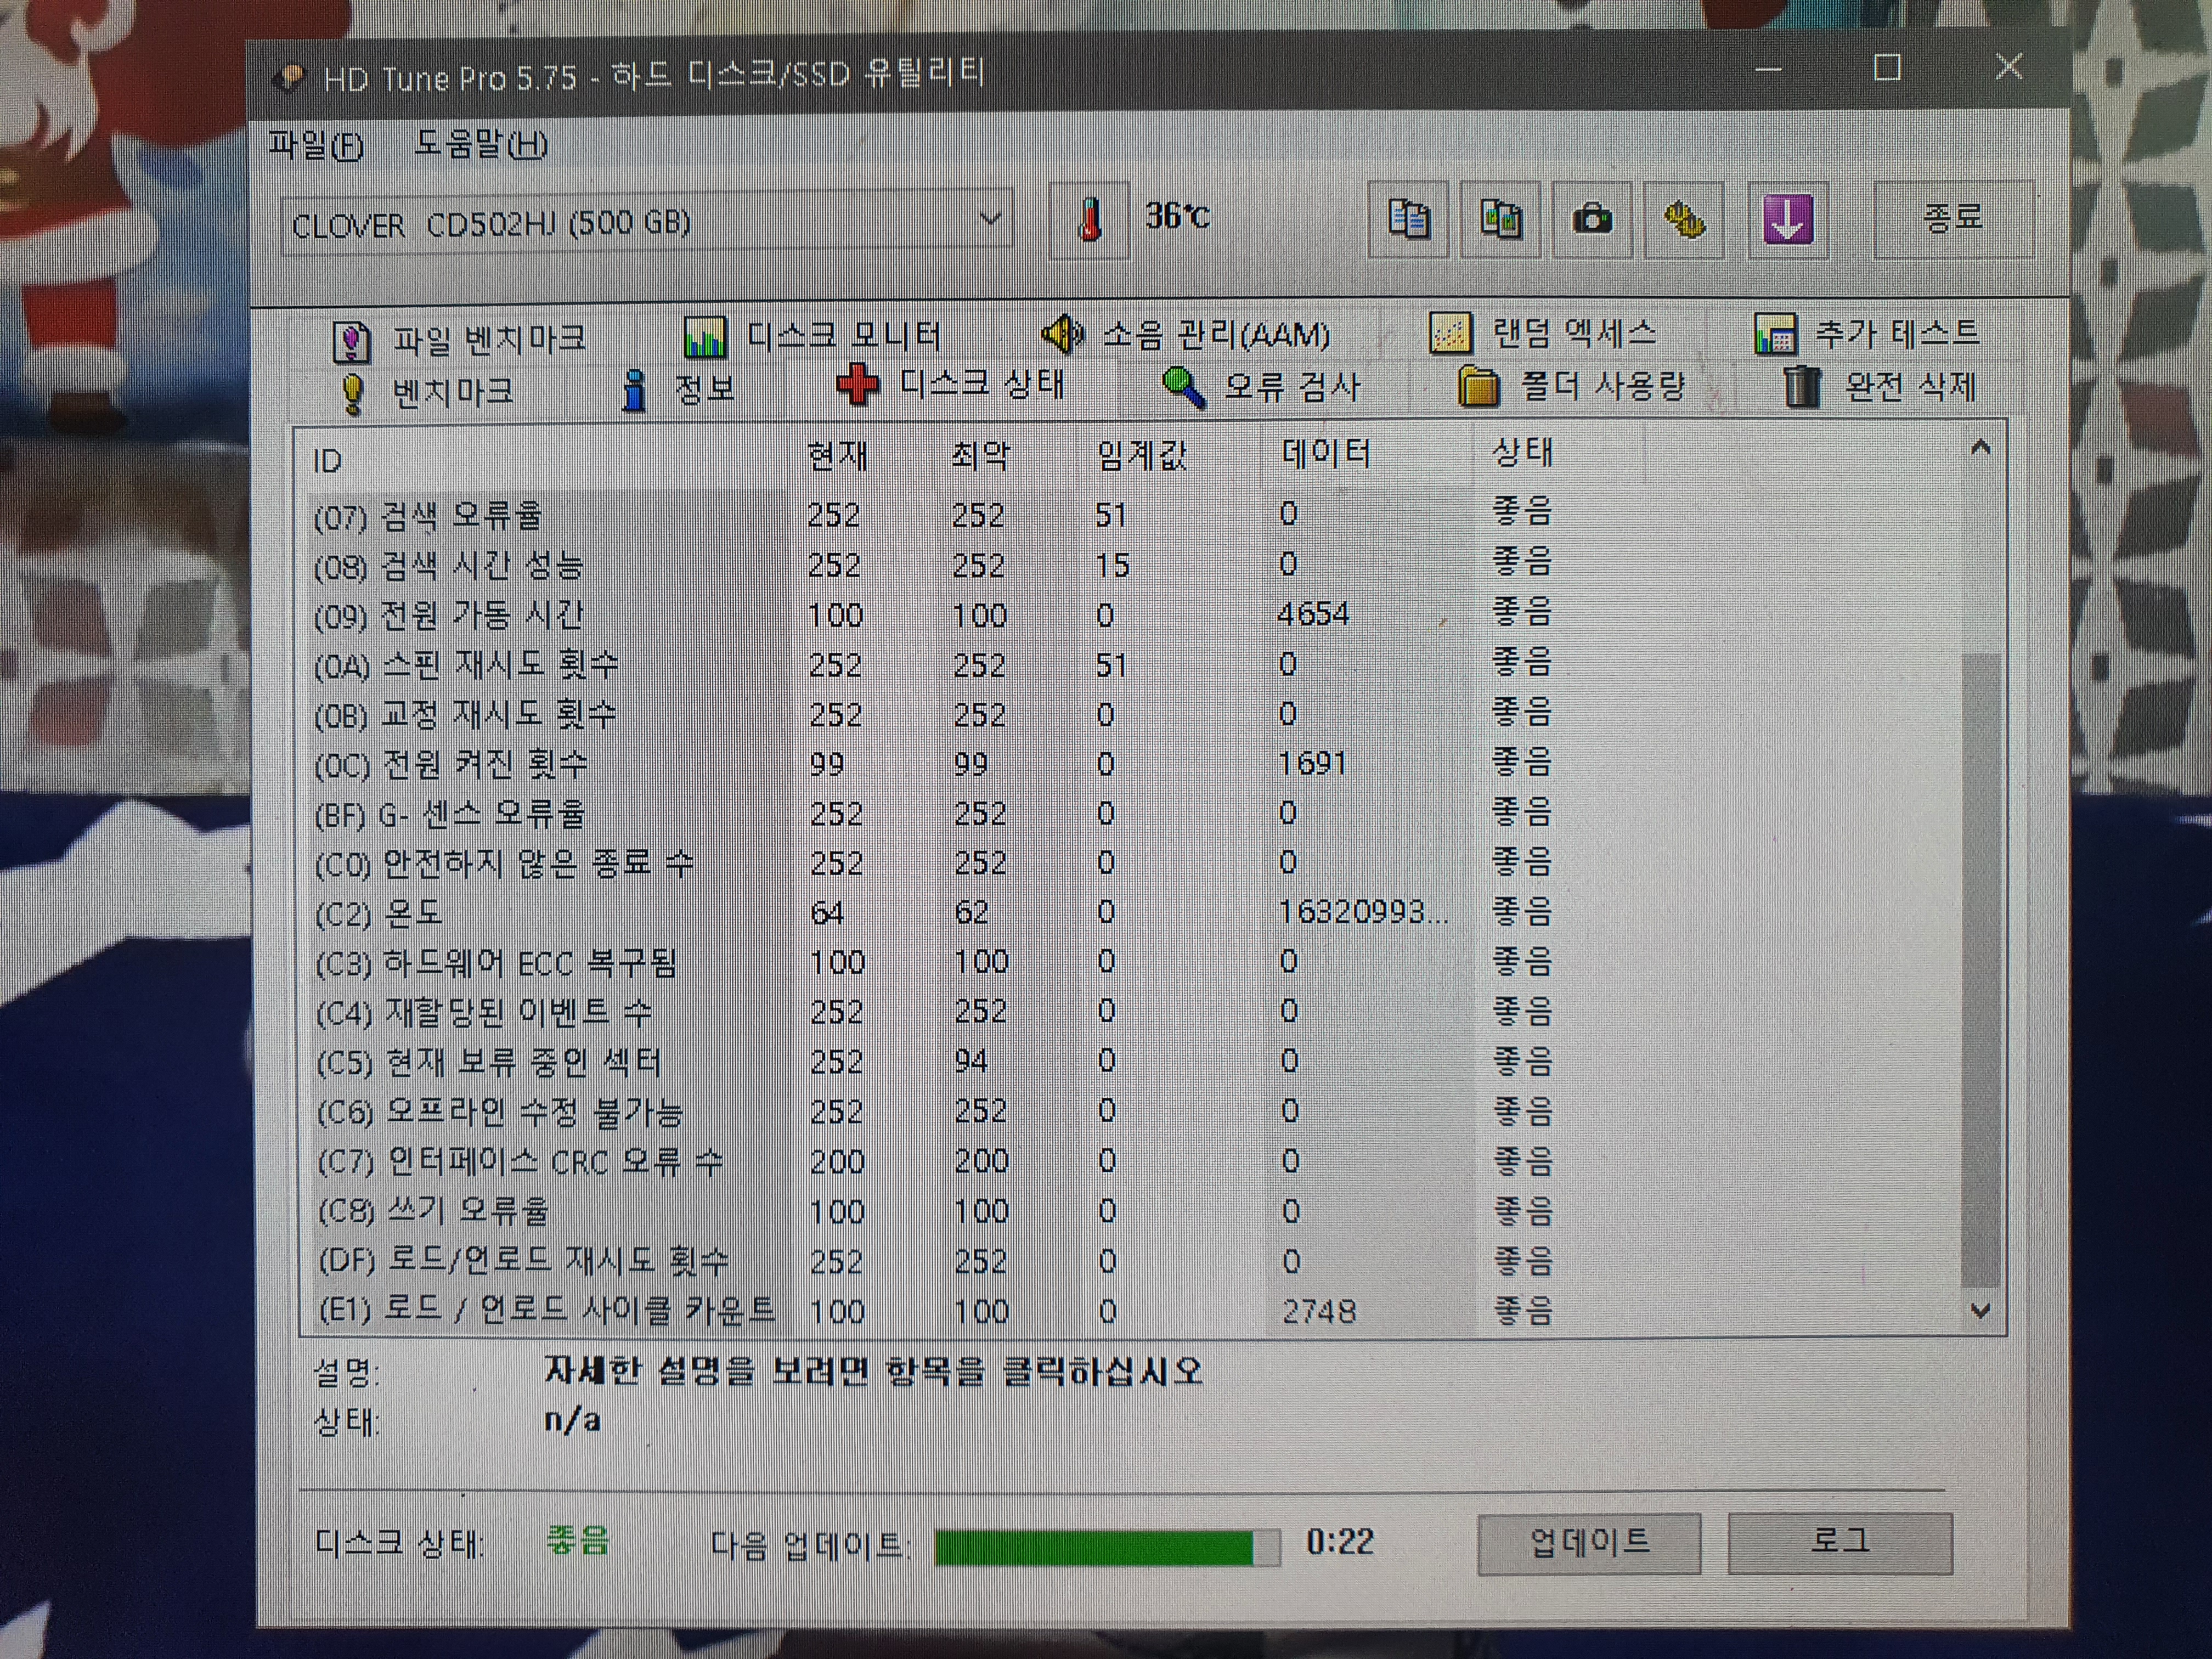Click the ID column header
This screenshot has width=2212, height=1659.
coord(329,461)
